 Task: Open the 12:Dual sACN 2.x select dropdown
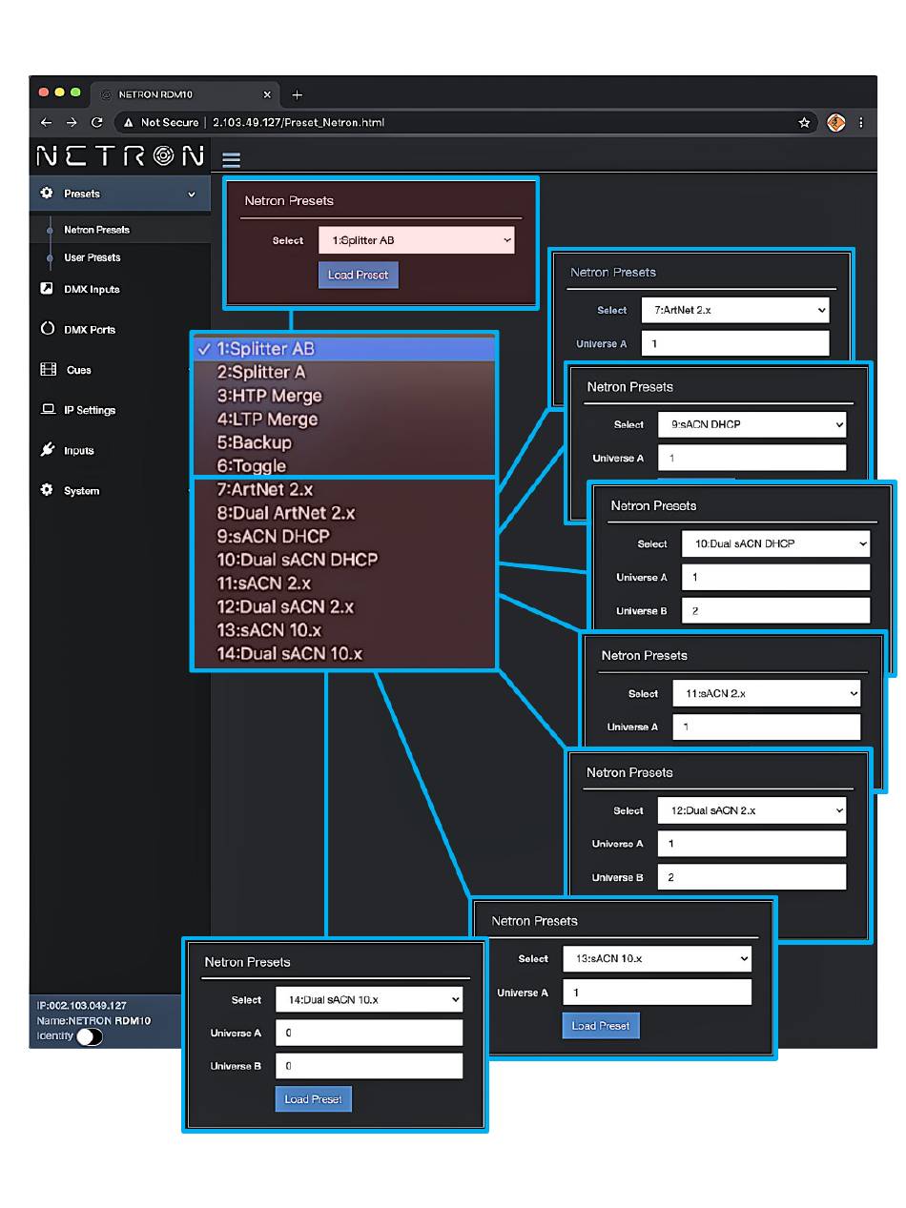click(752, 810)
